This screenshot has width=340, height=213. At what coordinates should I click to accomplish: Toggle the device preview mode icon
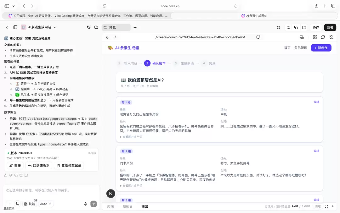[301, 37]
